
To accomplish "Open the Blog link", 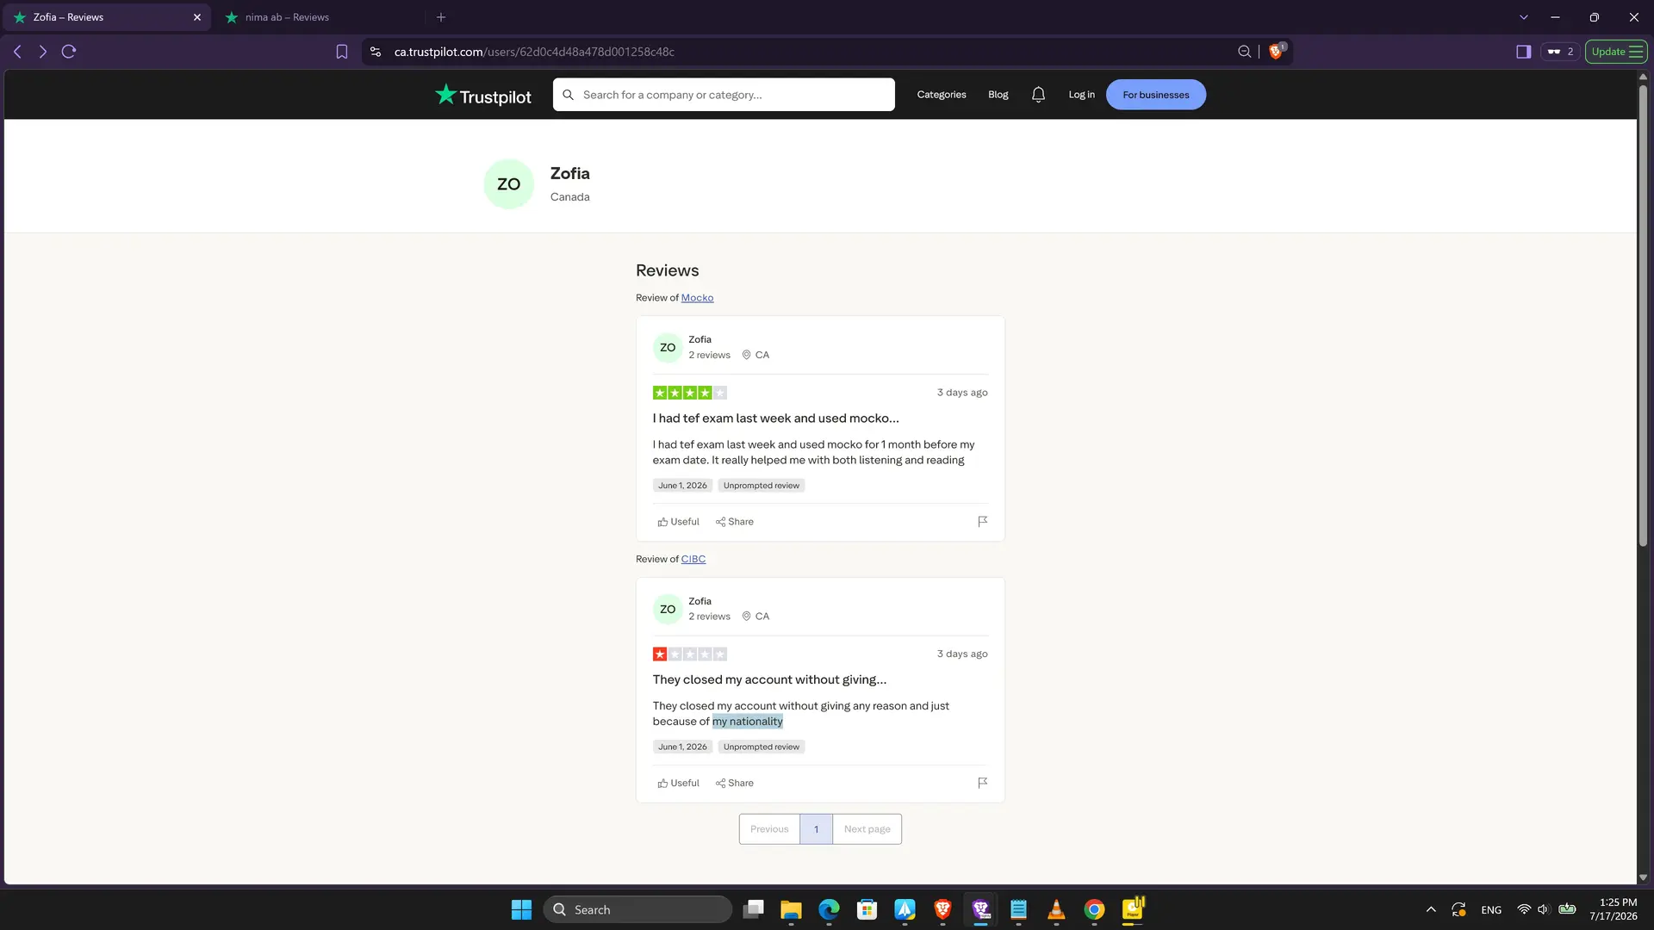I will click(x=998, y=95).
